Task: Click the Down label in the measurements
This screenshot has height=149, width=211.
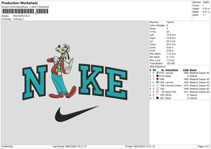Action: click(153, 44)
